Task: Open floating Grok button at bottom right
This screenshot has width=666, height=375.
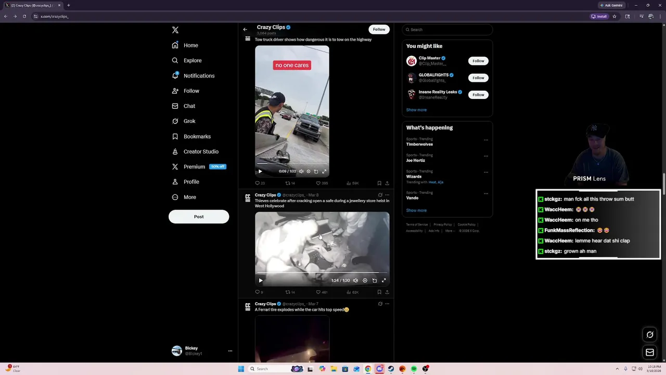Action: [650, 335]
